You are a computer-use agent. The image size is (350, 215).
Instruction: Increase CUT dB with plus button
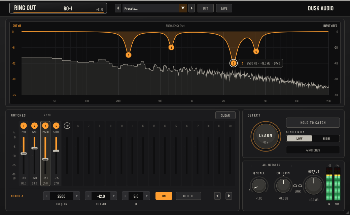pyautogui.click(x=114, y=196)
